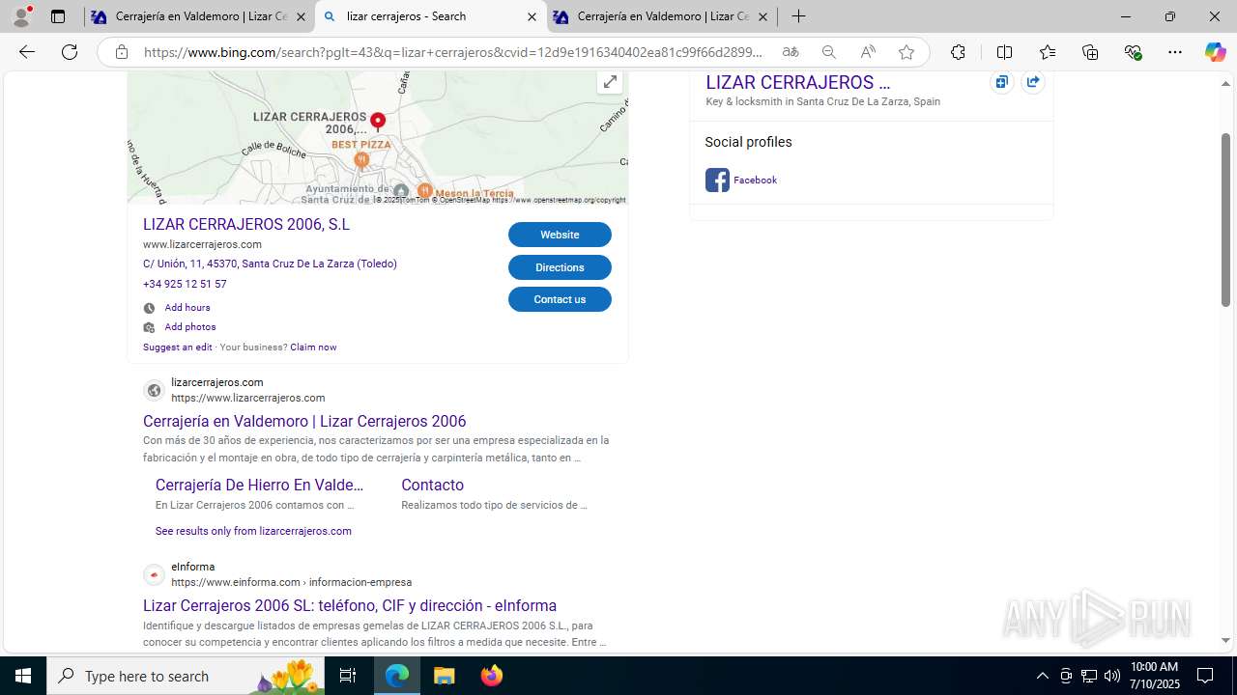The width and height of the screenshot is (1237, 695).
Task: Open Cerrajería en Valdemoro search result
Action: coord(304,421)
